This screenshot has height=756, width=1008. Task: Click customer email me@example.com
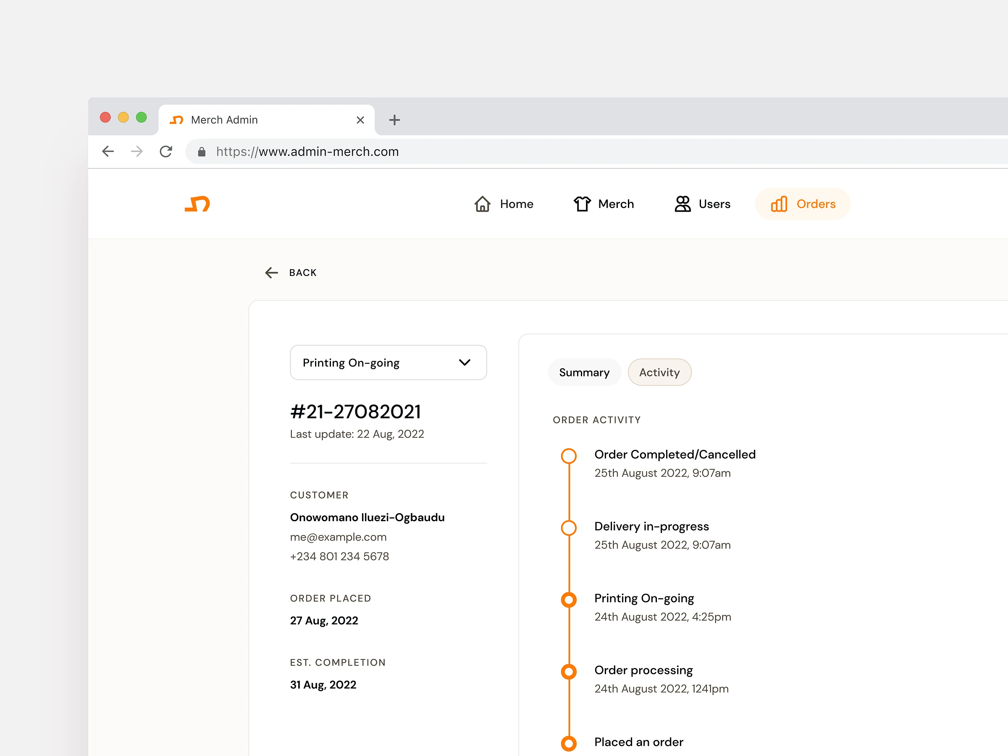click(x=338, y=537)
